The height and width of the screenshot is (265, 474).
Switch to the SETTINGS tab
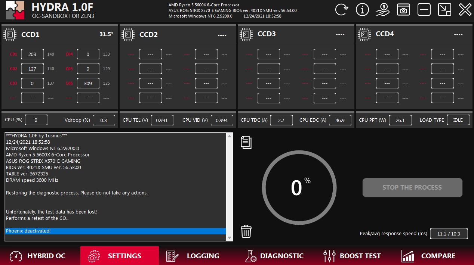tap(120, 256)
